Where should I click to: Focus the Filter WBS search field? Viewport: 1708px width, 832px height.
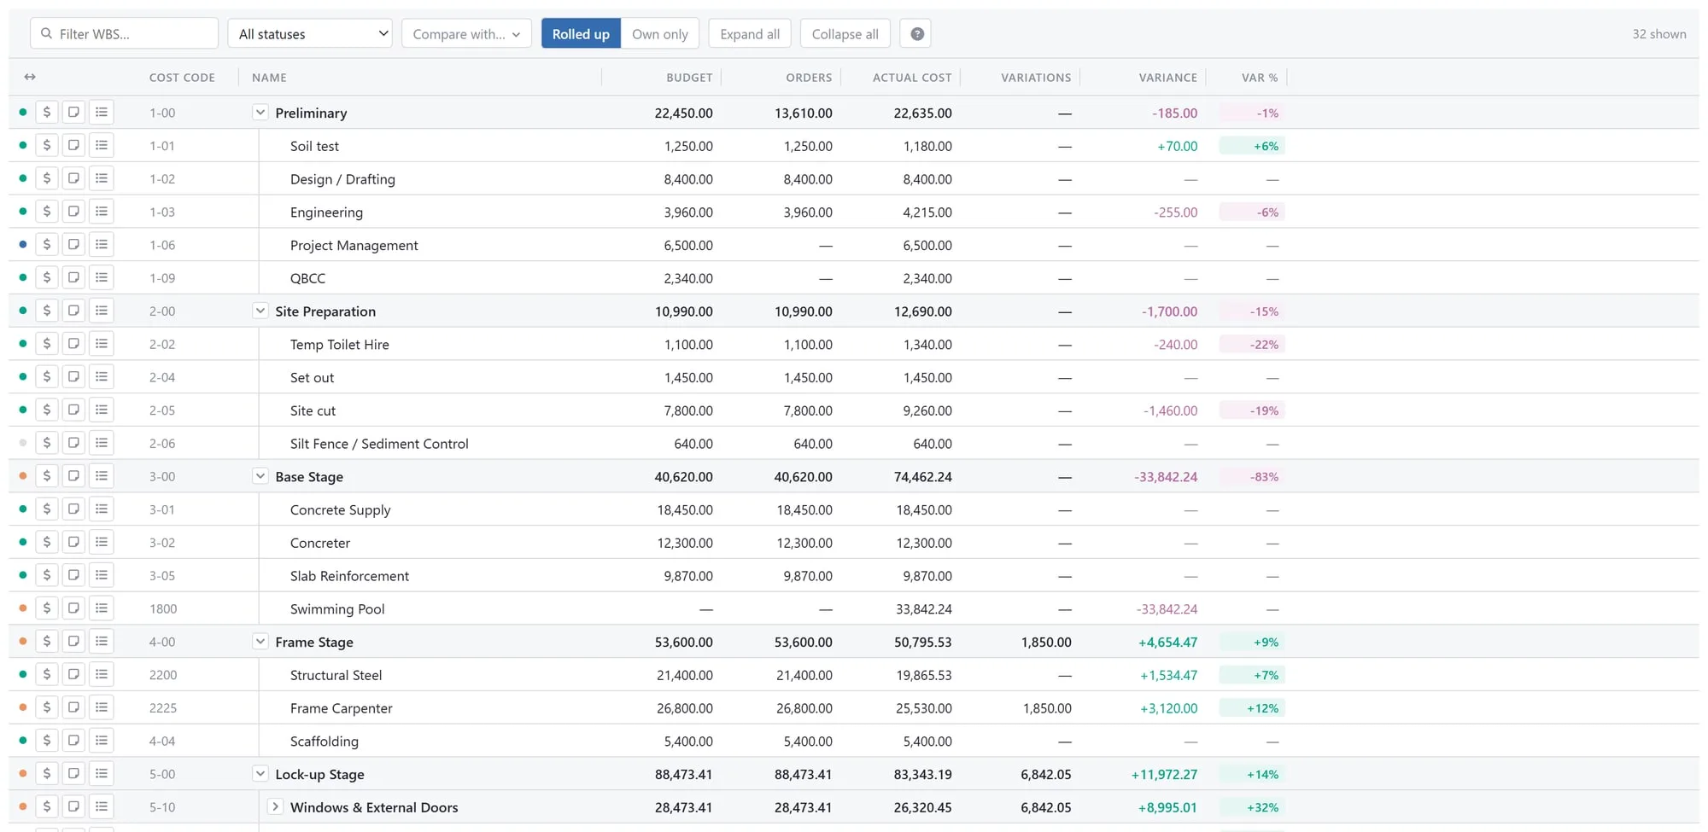125,34
